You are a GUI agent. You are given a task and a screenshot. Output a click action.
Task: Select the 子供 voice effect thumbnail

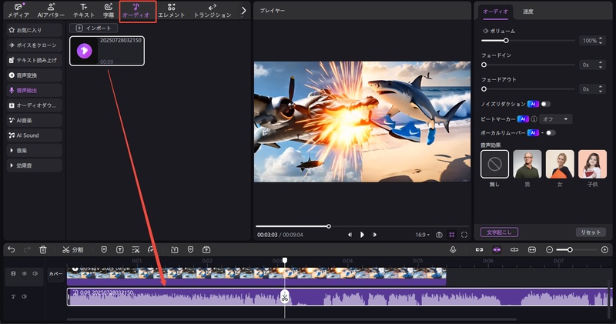[592, 164]
